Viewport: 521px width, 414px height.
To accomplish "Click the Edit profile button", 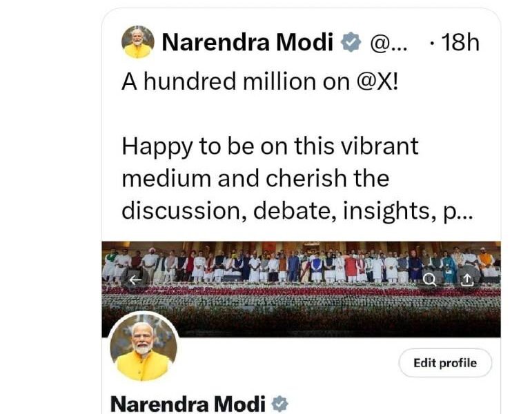I will [445, 363].
